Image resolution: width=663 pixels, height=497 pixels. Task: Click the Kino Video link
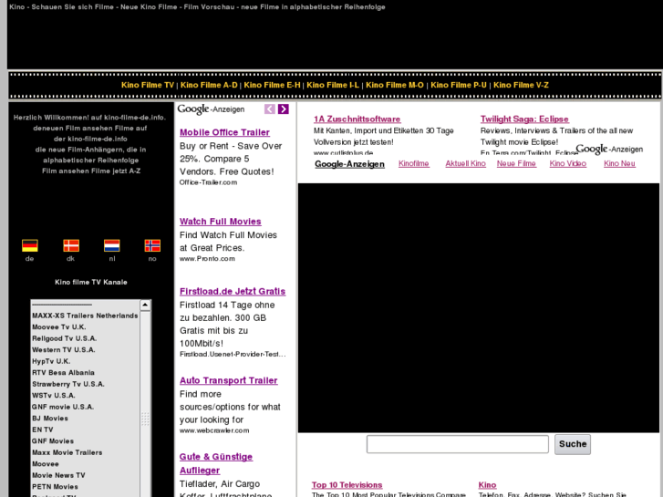[568, 164]
